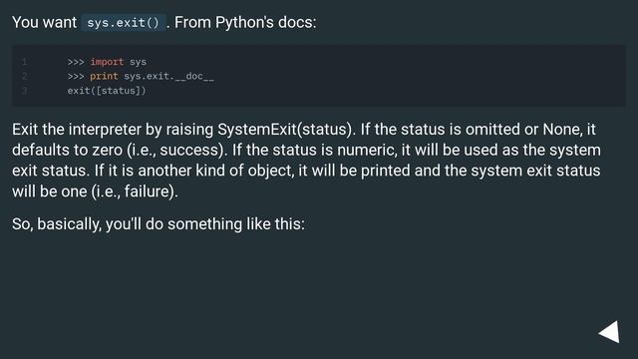This screenshot has height=359, width=638.
Task: Click the You want text
Action: pyautogui.click(x=44, y=22)
